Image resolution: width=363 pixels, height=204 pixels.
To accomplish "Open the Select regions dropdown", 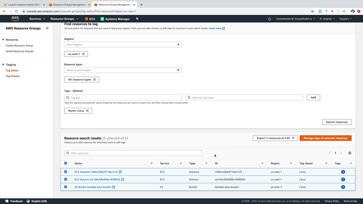I will point(123,44).
